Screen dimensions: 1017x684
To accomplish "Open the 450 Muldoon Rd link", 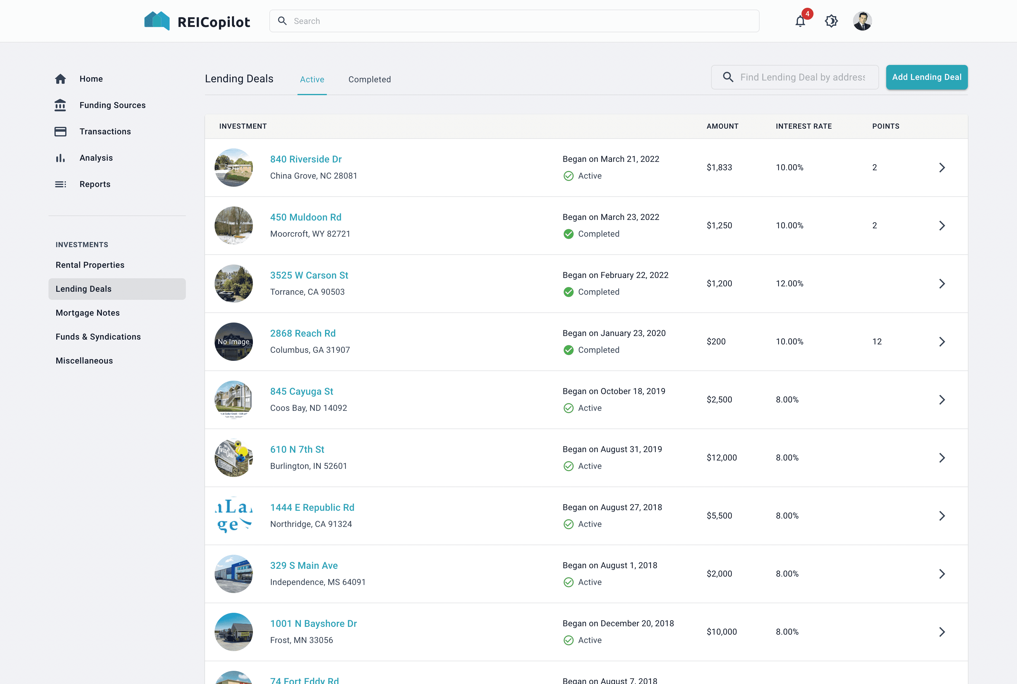I will tap(305, 217).
